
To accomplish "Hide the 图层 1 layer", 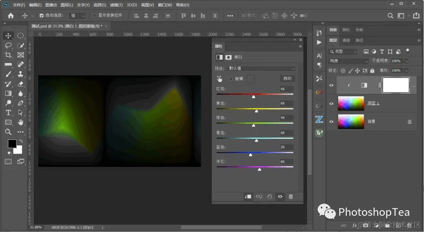I will (331, 104).
